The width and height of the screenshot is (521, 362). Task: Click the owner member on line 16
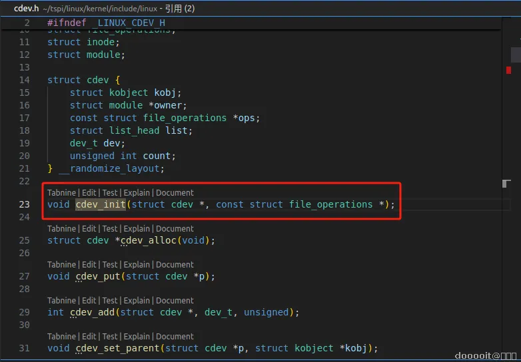click(168, 105)
